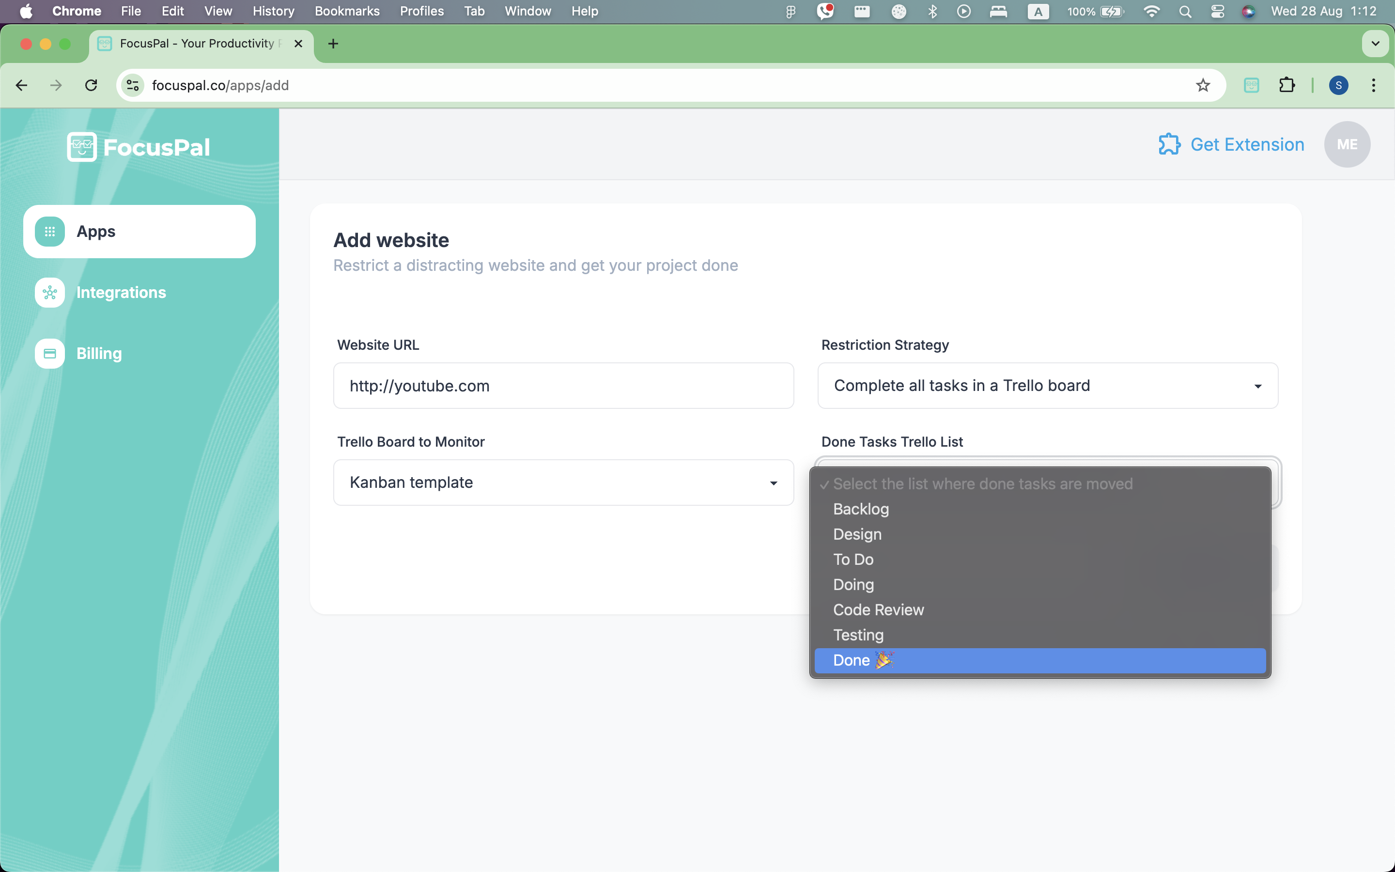
Task: Select the FocusPal browser tab
Action: (x=201, y=44)
